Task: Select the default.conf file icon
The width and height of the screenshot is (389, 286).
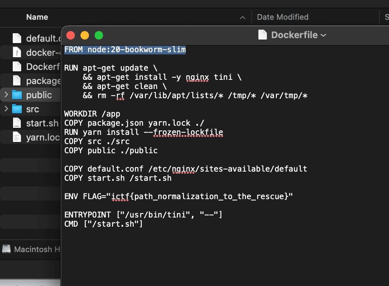Action: [17, 38]
